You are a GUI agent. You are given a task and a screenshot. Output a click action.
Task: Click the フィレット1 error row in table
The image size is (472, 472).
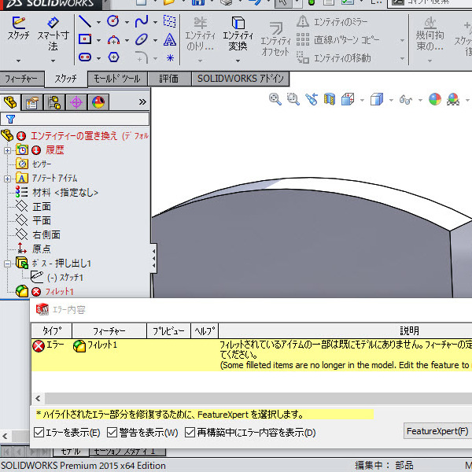coord(252,355)
